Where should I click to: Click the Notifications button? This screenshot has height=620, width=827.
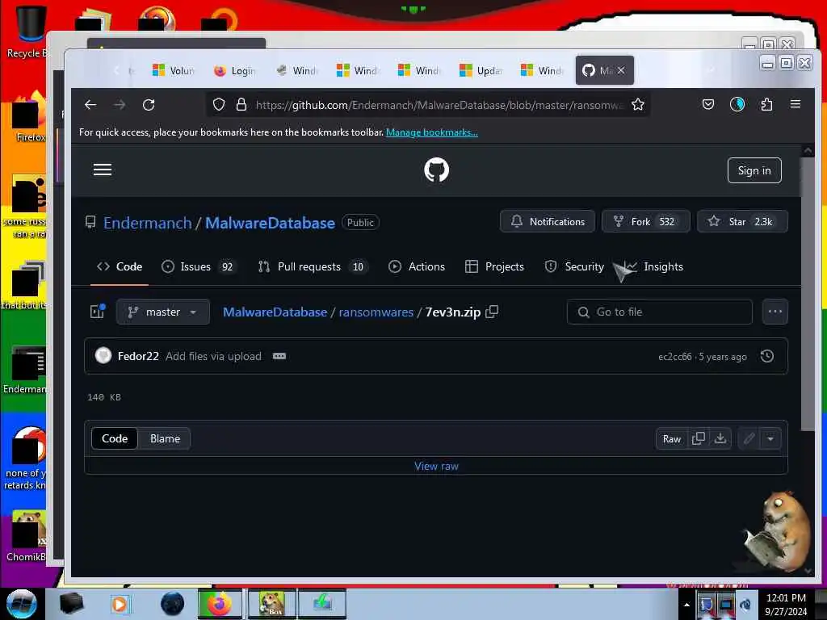[548, 221]
